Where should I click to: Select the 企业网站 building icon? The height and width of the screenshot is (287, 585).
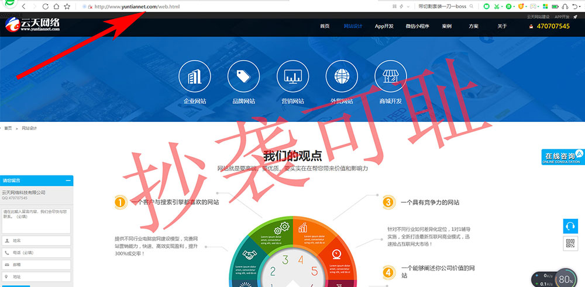click(195, 76)
